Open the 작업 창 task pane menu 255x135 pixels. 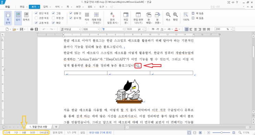click(126, 18)
